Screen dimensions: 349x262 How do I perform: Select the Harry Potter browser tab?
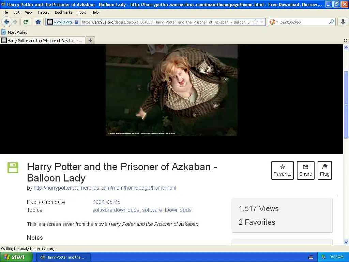43,40
